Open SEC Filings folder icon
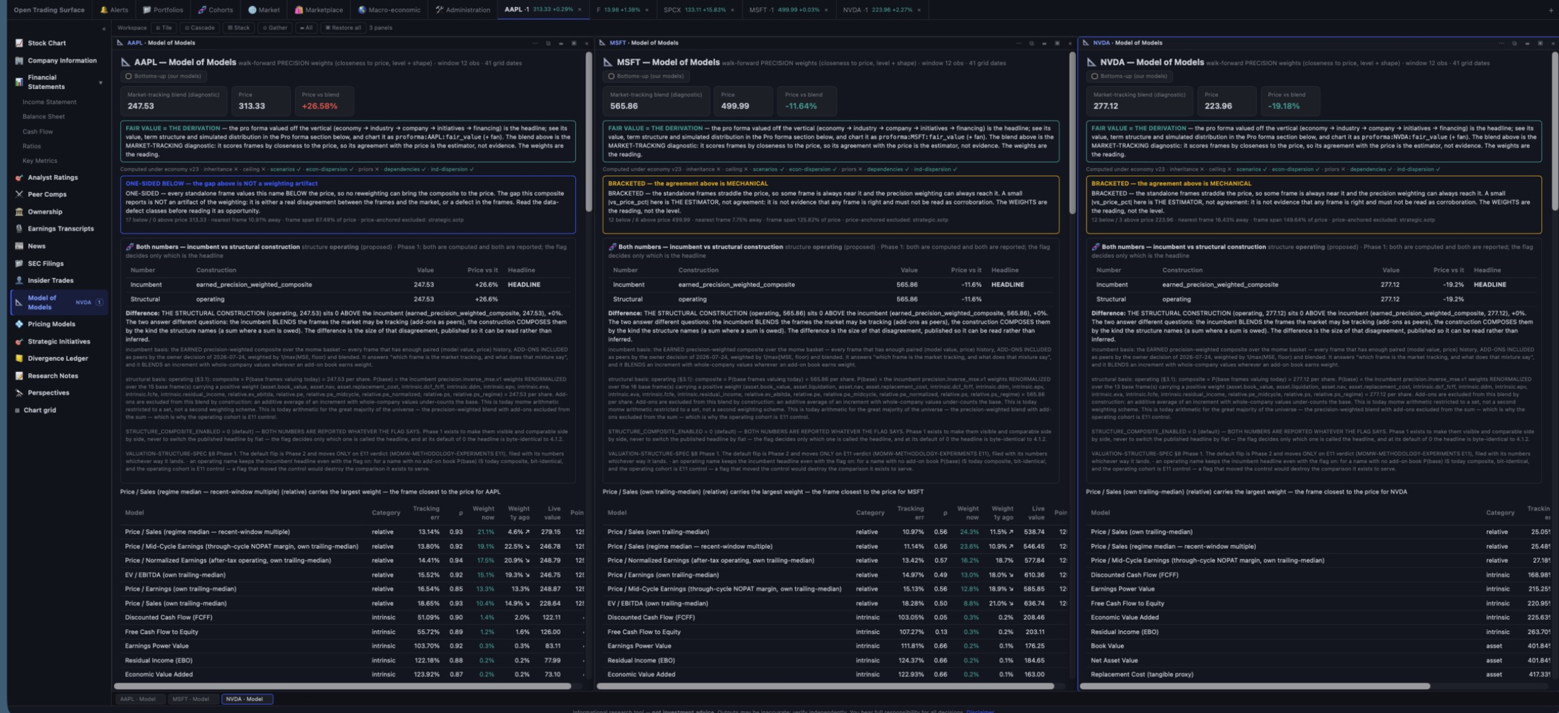 pos(19,263)
